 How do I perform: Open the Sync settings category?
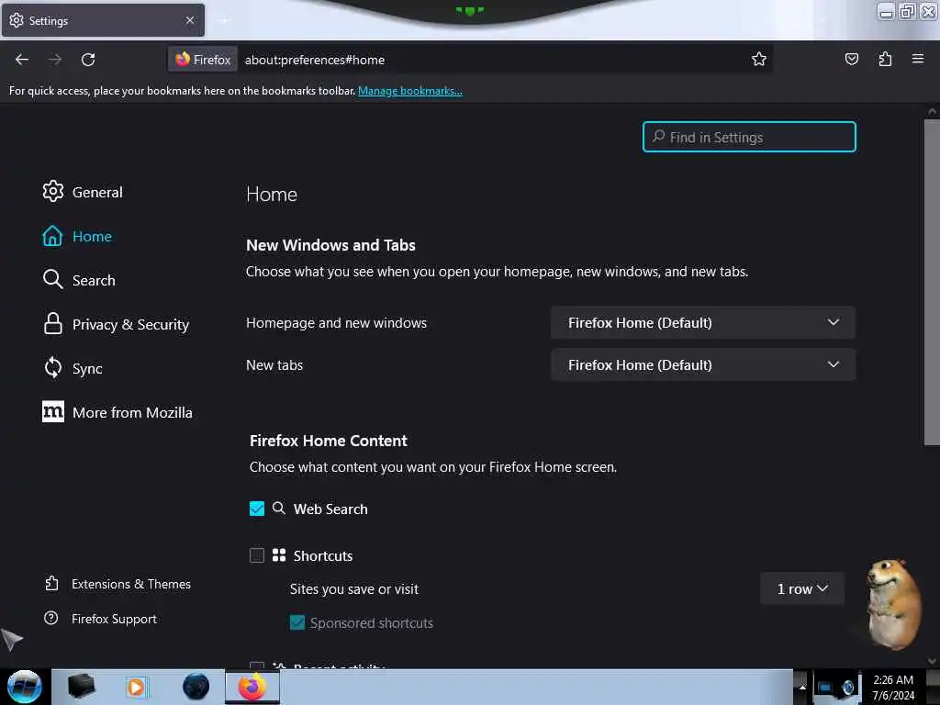[73, 368]
